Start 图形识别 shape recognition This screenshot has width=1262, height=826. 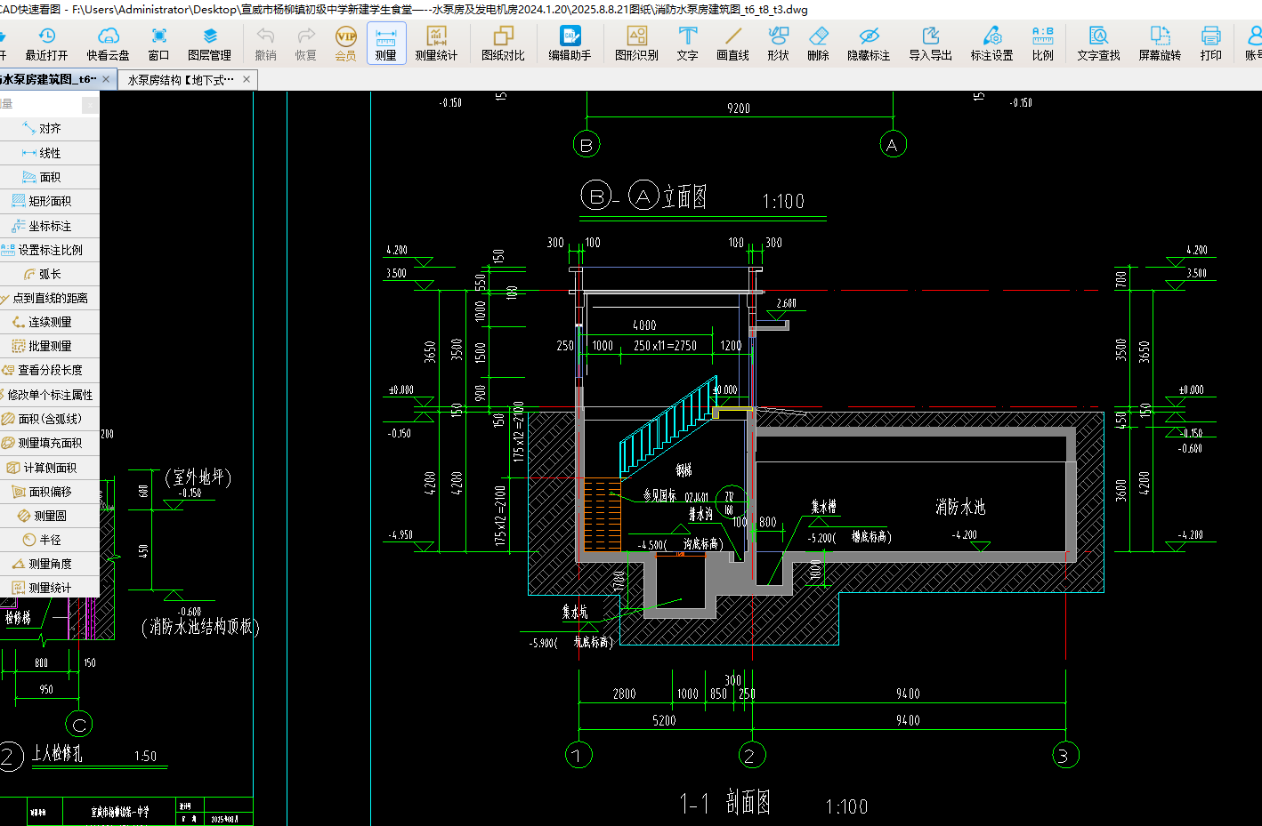click(637, 44)
